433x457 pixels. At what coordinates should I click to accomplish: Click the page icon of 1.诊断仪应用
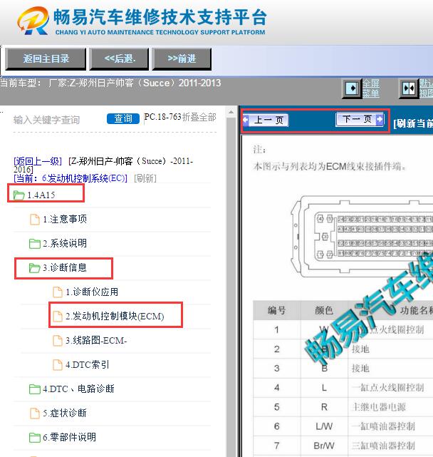click(x=58, y=292)
